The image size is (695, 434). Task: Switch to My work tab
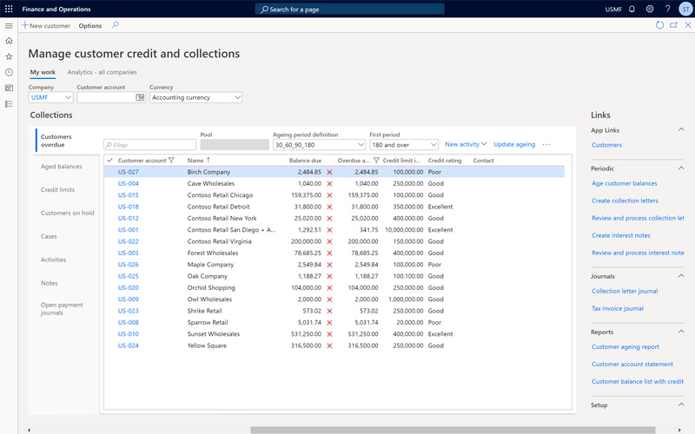tap(43, 72)
